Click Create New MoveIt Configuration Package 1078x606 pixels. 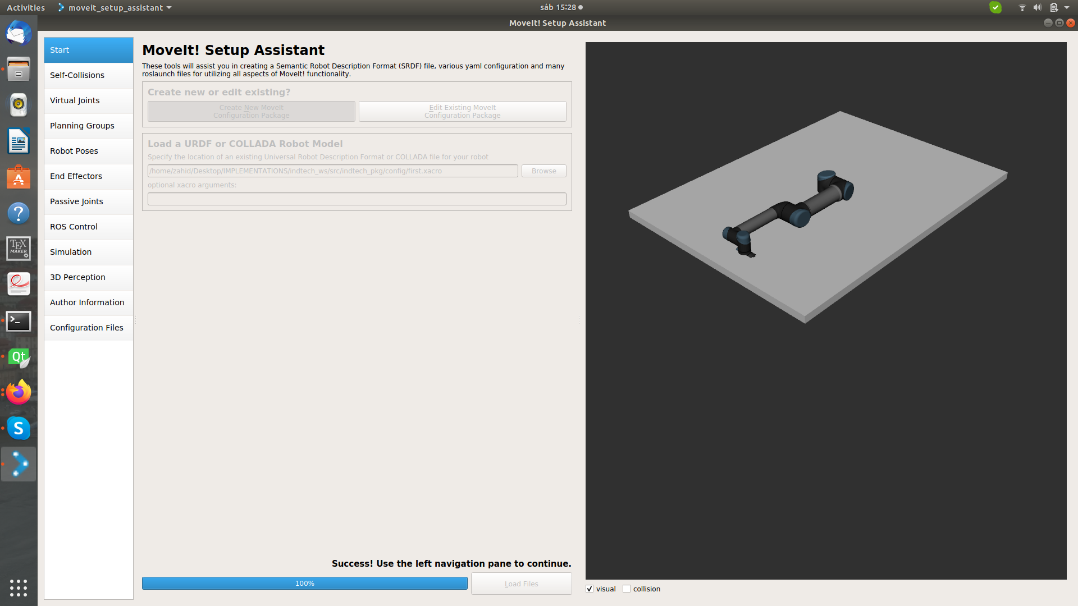point(252,111)
